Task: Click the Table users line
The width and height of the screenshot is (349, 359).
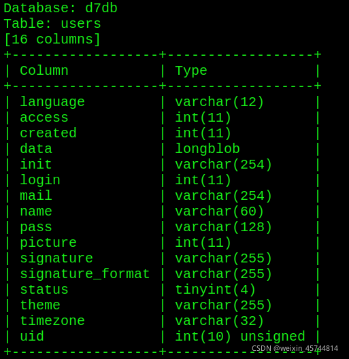Action: tap(52, 24)
